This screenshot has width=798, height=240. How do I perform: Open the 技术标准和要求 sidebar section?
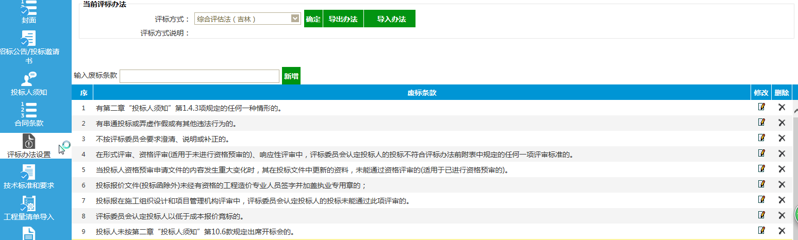coord(29,177)
